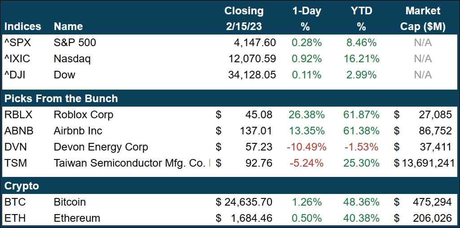Select the Market Cap ($M) column header
This screenshot has width=460, height=228.
pos(423,19)
